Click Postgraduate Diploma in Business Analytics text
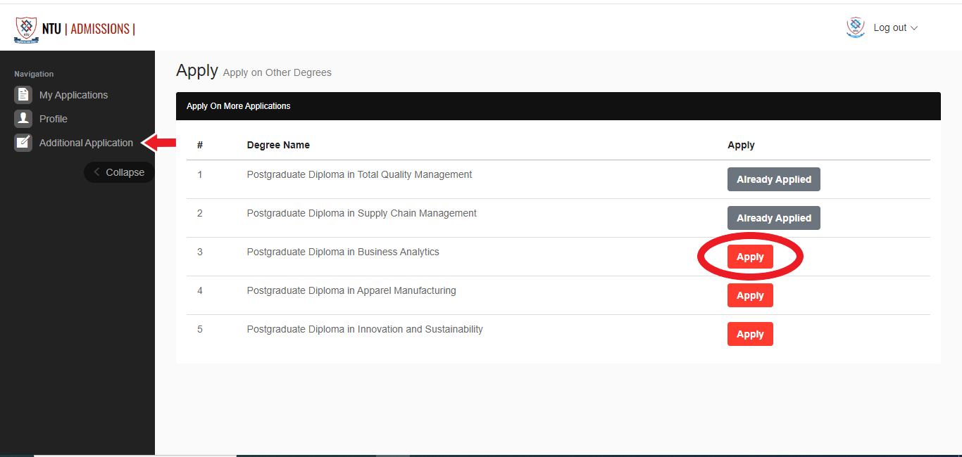 [343, 252]
